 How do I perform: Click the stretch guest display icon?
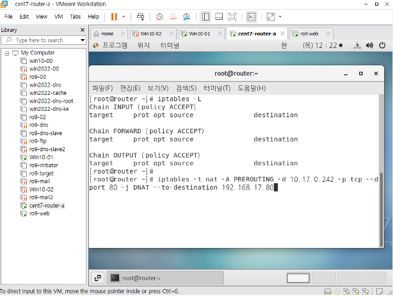point(271,17)
